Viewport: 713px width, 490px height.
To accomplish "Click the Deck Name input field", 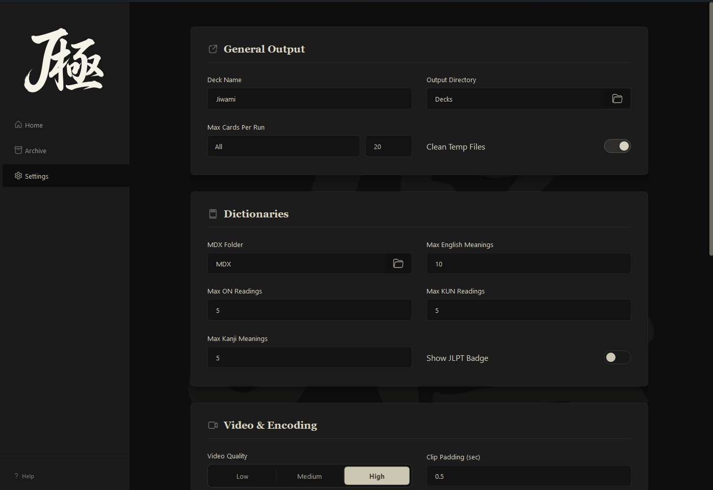I will coord(309,99).
